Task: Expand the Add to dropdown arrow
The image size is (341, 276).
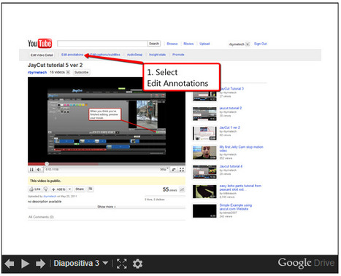Action: click(x=69, y=189)
